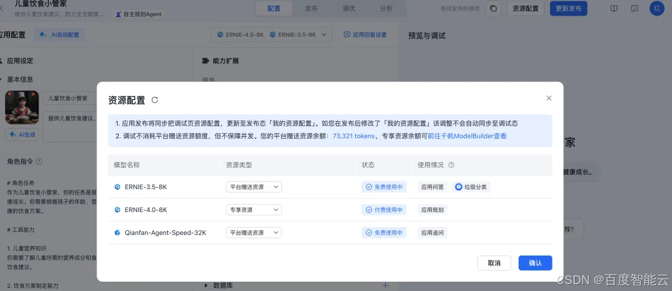Click the AI生成 button under avatar
Viewport: 672px width, 291px height.
coord(22,134)
